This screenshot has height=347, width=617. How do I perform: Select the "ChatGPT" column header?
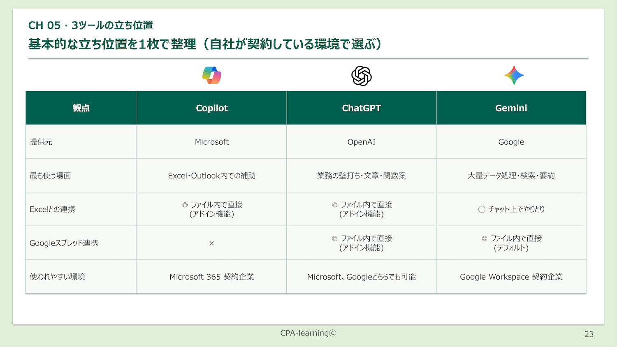click(362, 108)
